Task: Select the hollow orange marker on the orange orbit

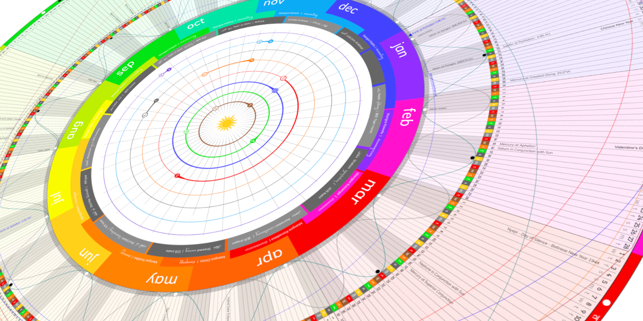Action: pyautogui.click(x=204, y=74)
